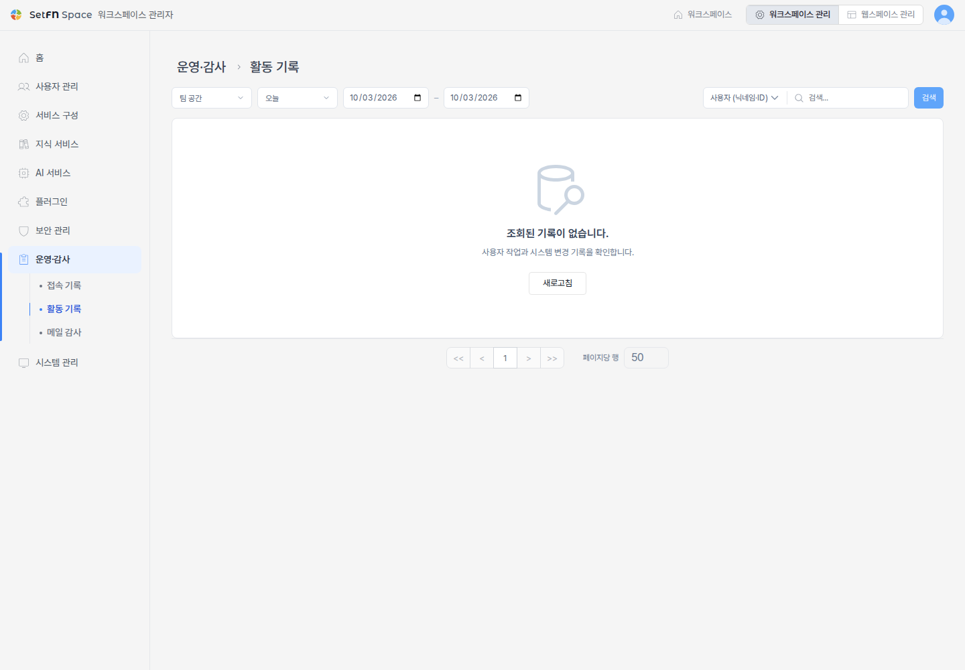Click the SetFn Space logo icon
This screenshot has height=670, width=965.
tap(16, 15)
